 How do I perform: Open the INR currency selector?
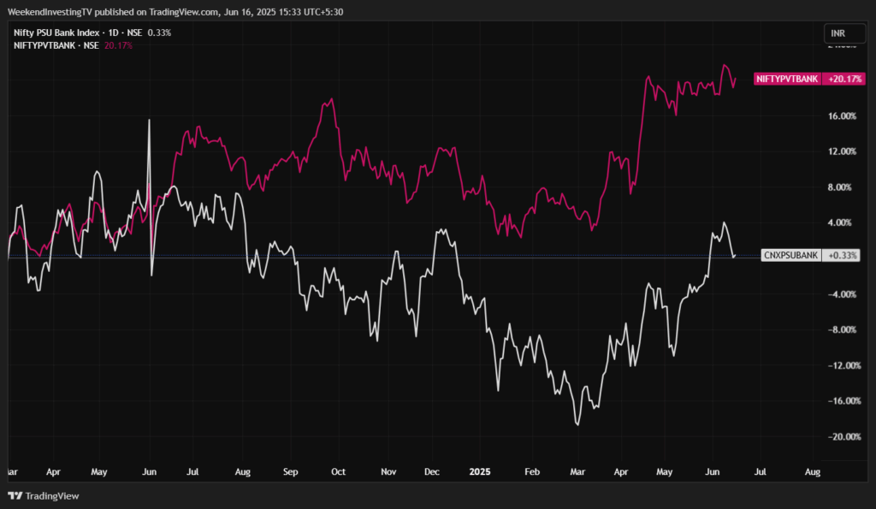click(844, 33)
